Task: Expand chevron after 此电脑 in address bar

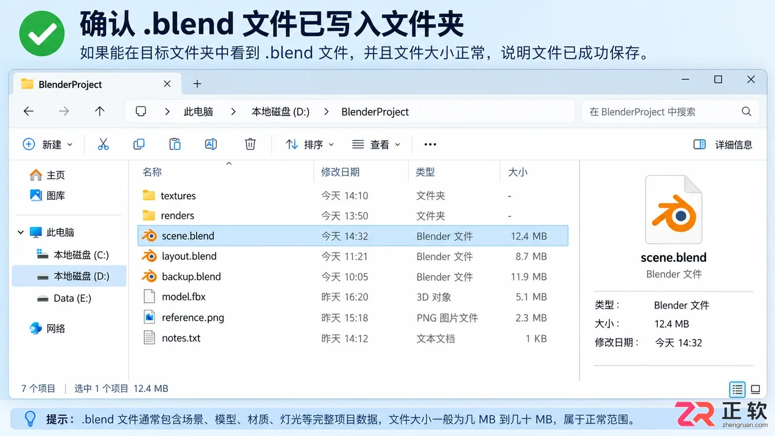Action: 233,111
